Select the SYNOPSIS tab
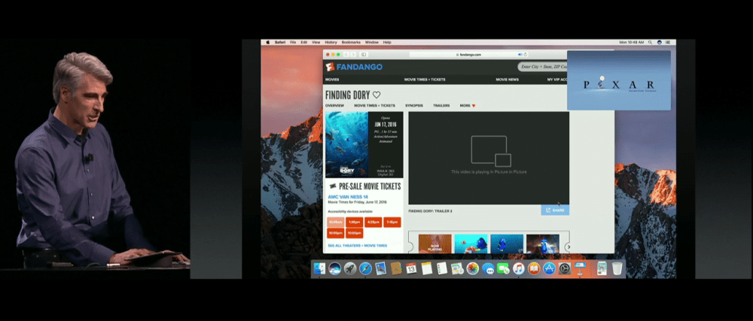The image size is (753, 321). tap(414, 105)
